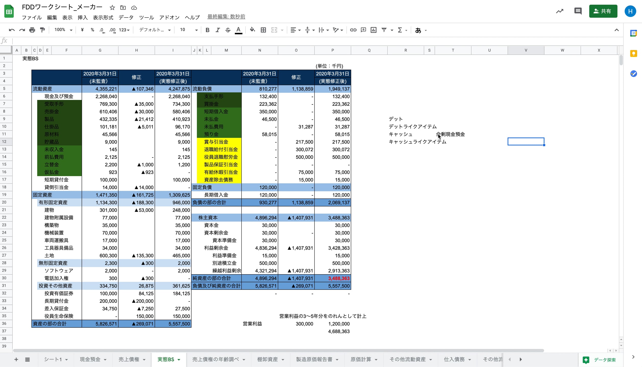Image resolution: width=642 pixels, height=367 pixels.
Task: Open the comment history icon
Action: (x=578, y=11)
